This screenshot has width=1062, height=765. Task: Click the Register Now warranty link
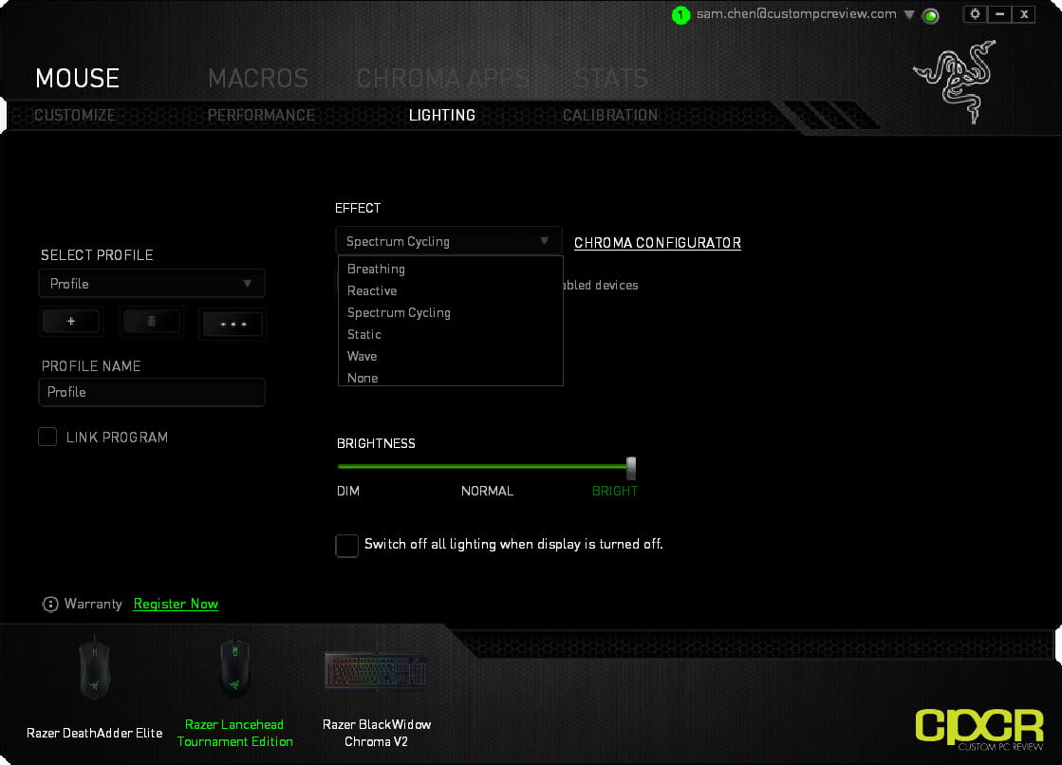[x=177, y=604]
